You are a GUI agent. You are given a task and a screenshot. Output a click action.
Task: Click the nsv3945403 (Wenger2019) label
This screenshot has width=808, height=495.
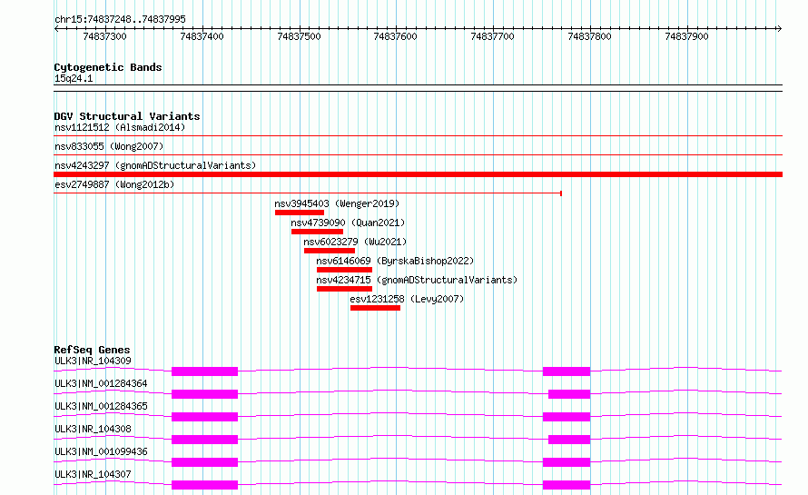click(337, 203)
